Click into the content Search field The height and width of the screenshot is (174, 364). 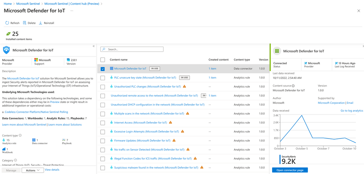tap(132, 49)
